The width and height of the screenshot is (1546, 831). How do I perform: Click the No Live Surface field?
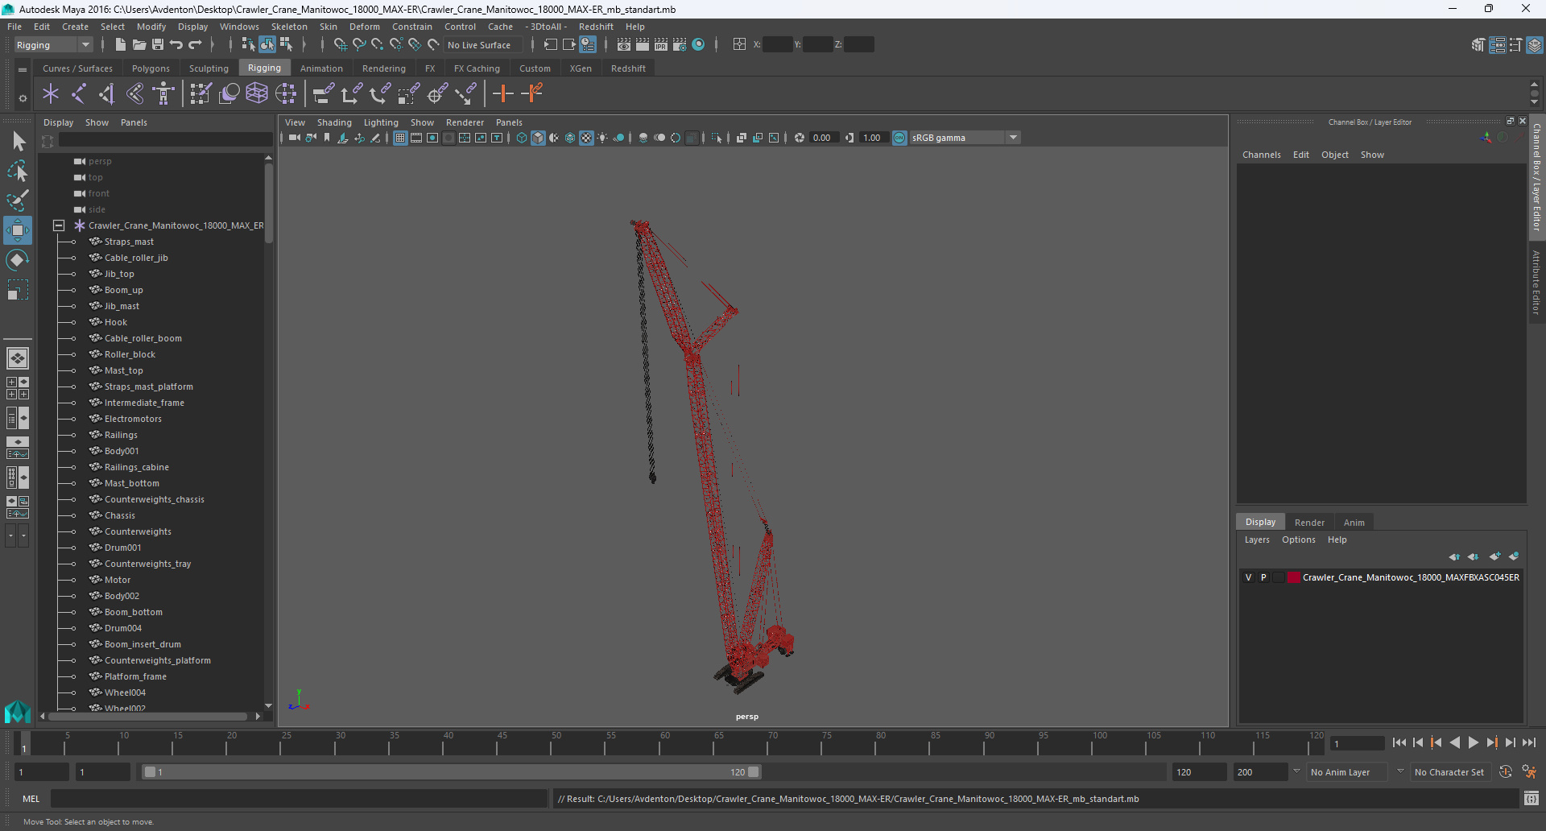[483, 45]
